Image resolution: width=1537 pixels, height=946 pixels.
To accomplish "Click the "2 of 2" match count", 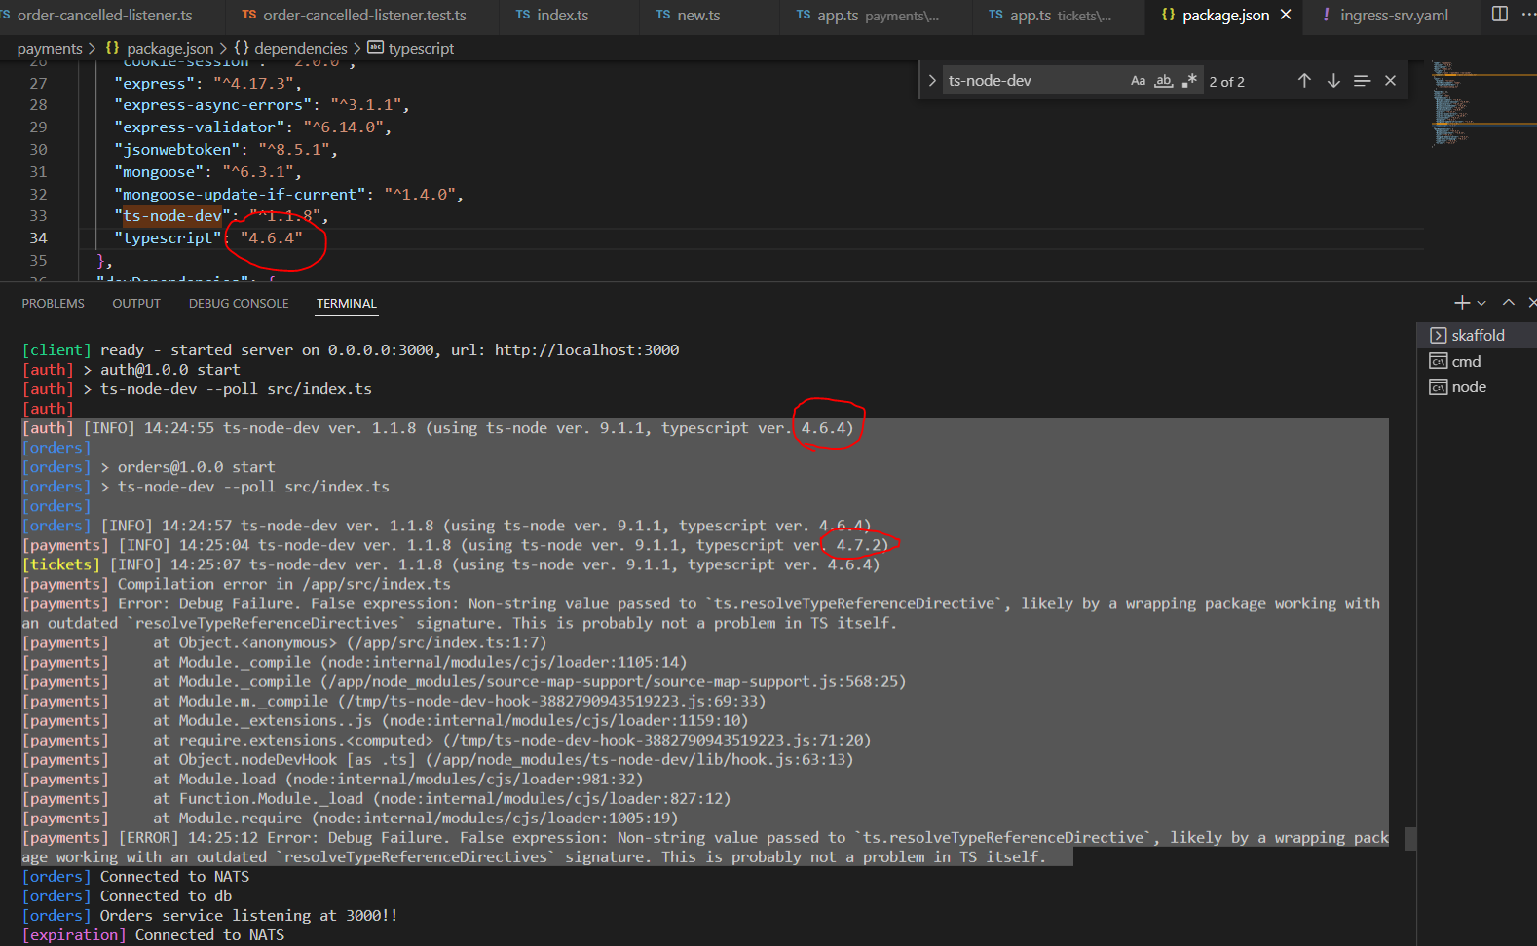I will tap(1227, 82).
